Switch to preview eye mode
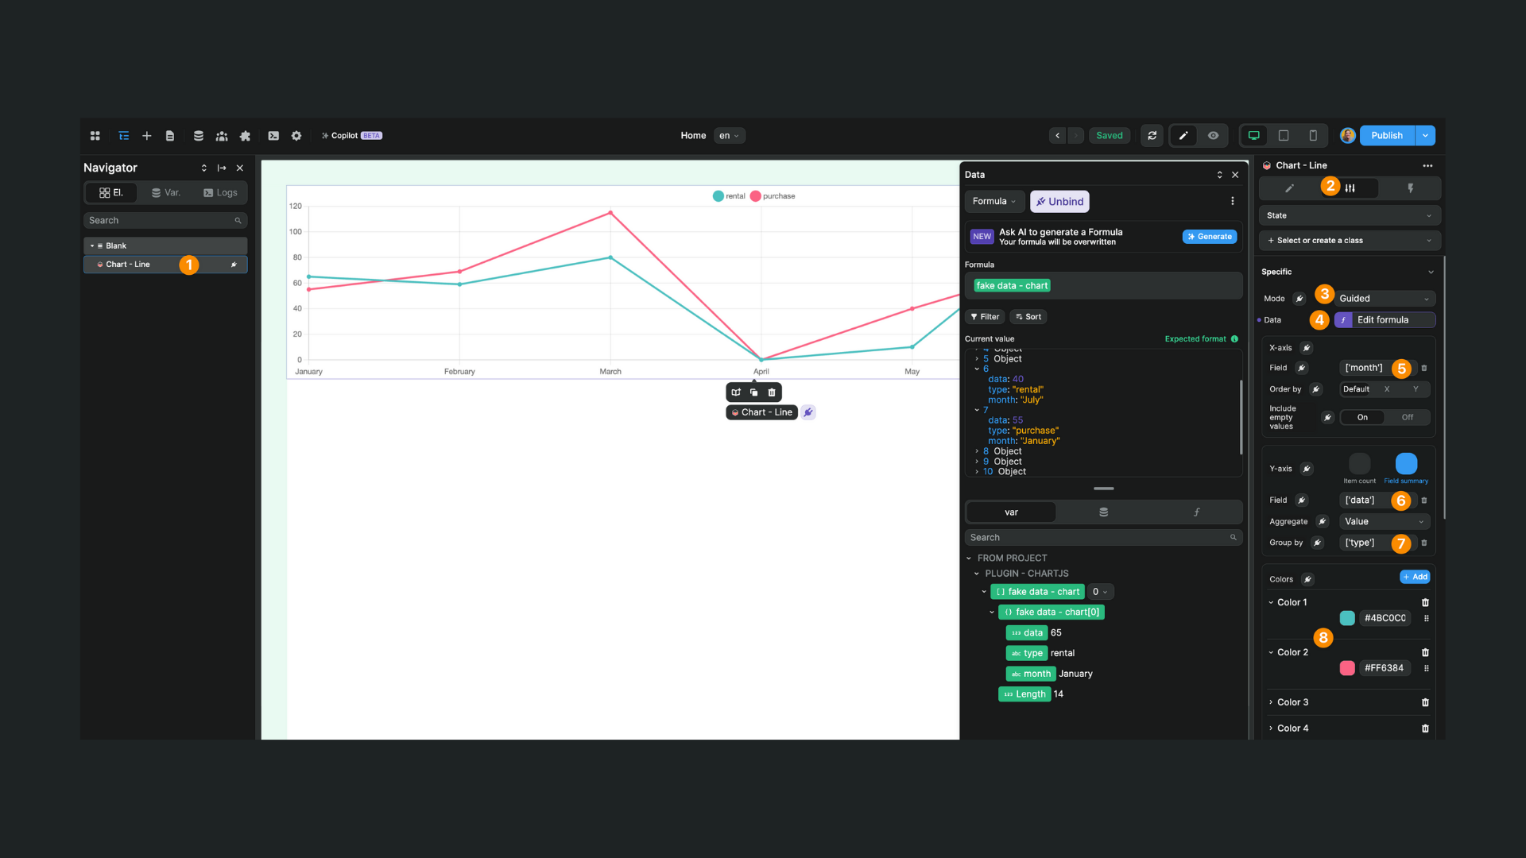 [1212, 135]
